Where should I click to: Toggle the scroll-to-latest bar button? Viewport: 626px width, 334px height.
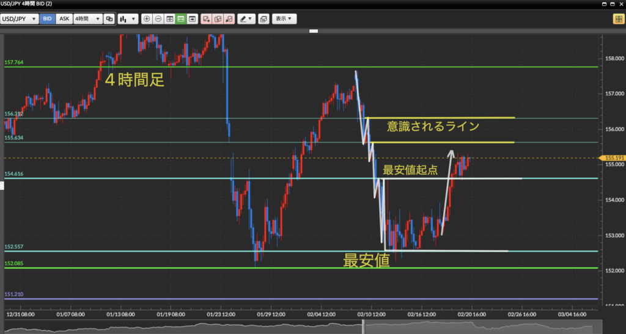[x=193, y=19]
